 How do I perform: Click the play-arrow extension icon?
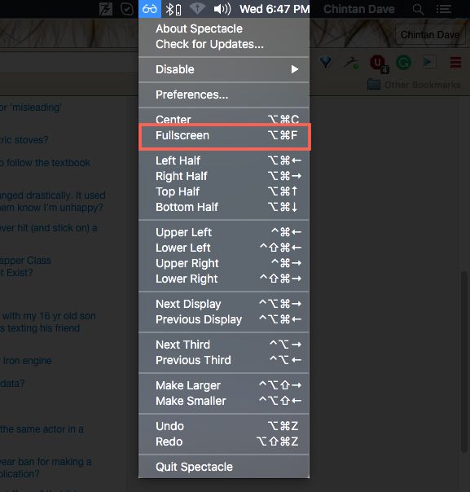pos(428,62)
